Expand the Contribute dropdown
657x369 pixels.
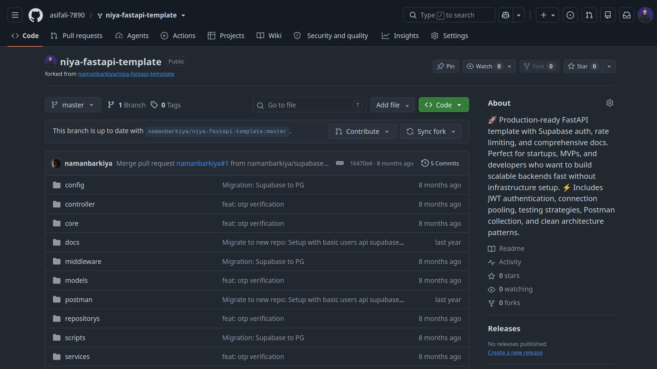coord(363,131)
